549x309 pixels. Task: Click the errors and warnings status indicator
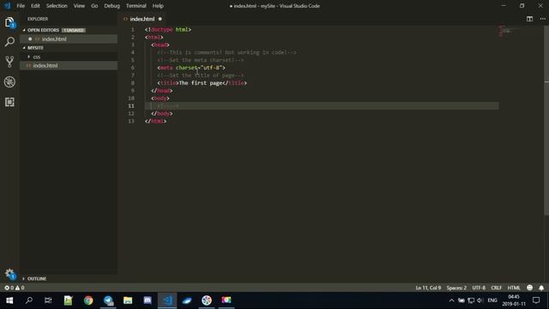[x=15, y=288]
